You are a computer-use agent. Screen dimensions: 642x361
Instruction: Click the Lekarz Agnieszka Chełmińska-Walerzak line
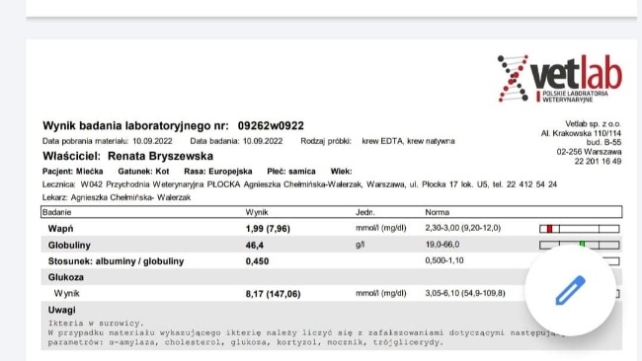tap(117, 197)
